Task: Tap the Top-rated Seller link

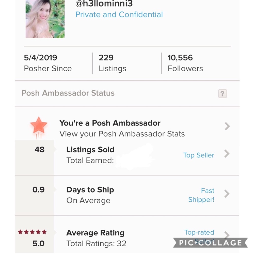Action: click(199, 232)
